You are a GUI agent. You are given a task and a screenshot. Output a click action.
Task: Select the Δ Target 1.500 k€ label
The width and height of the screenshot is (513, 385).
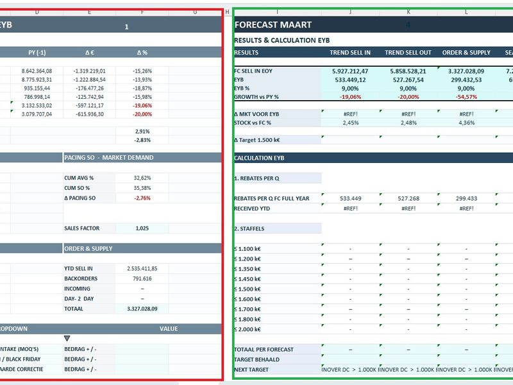click(x=257, y=140)
